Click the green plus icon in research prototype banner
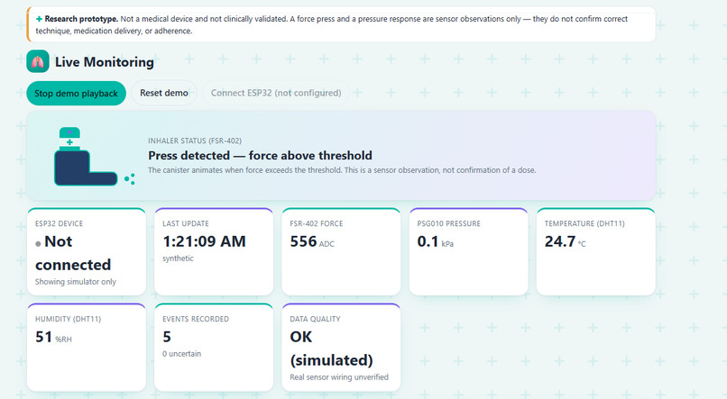727x399 pixels. (39, 19)
